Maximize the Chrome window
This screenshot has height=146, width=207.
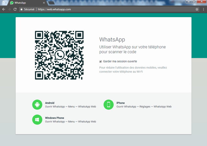coord(194,2)
